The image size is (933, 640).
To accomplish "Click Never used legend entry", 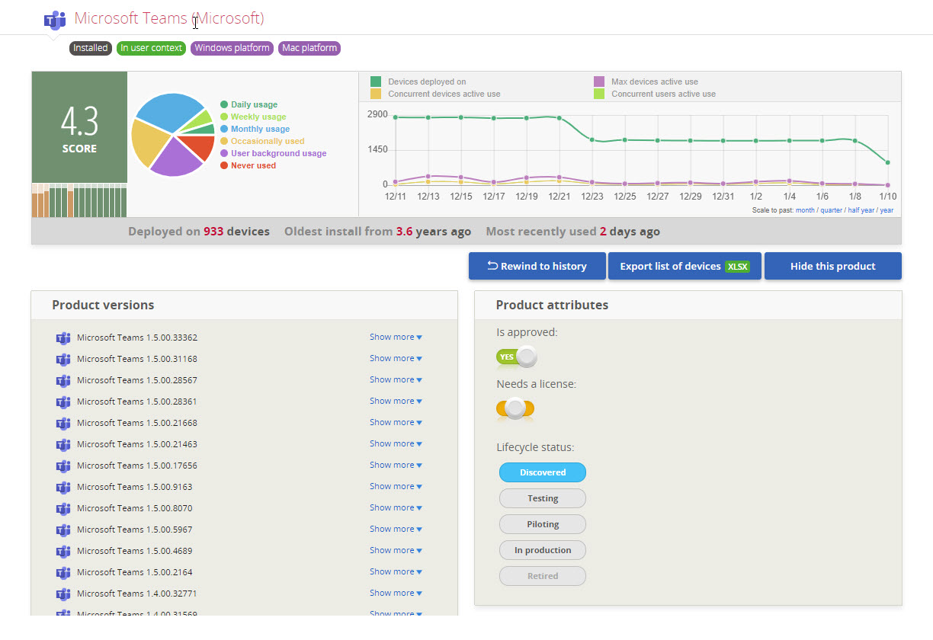I will (x=248, y=165).
